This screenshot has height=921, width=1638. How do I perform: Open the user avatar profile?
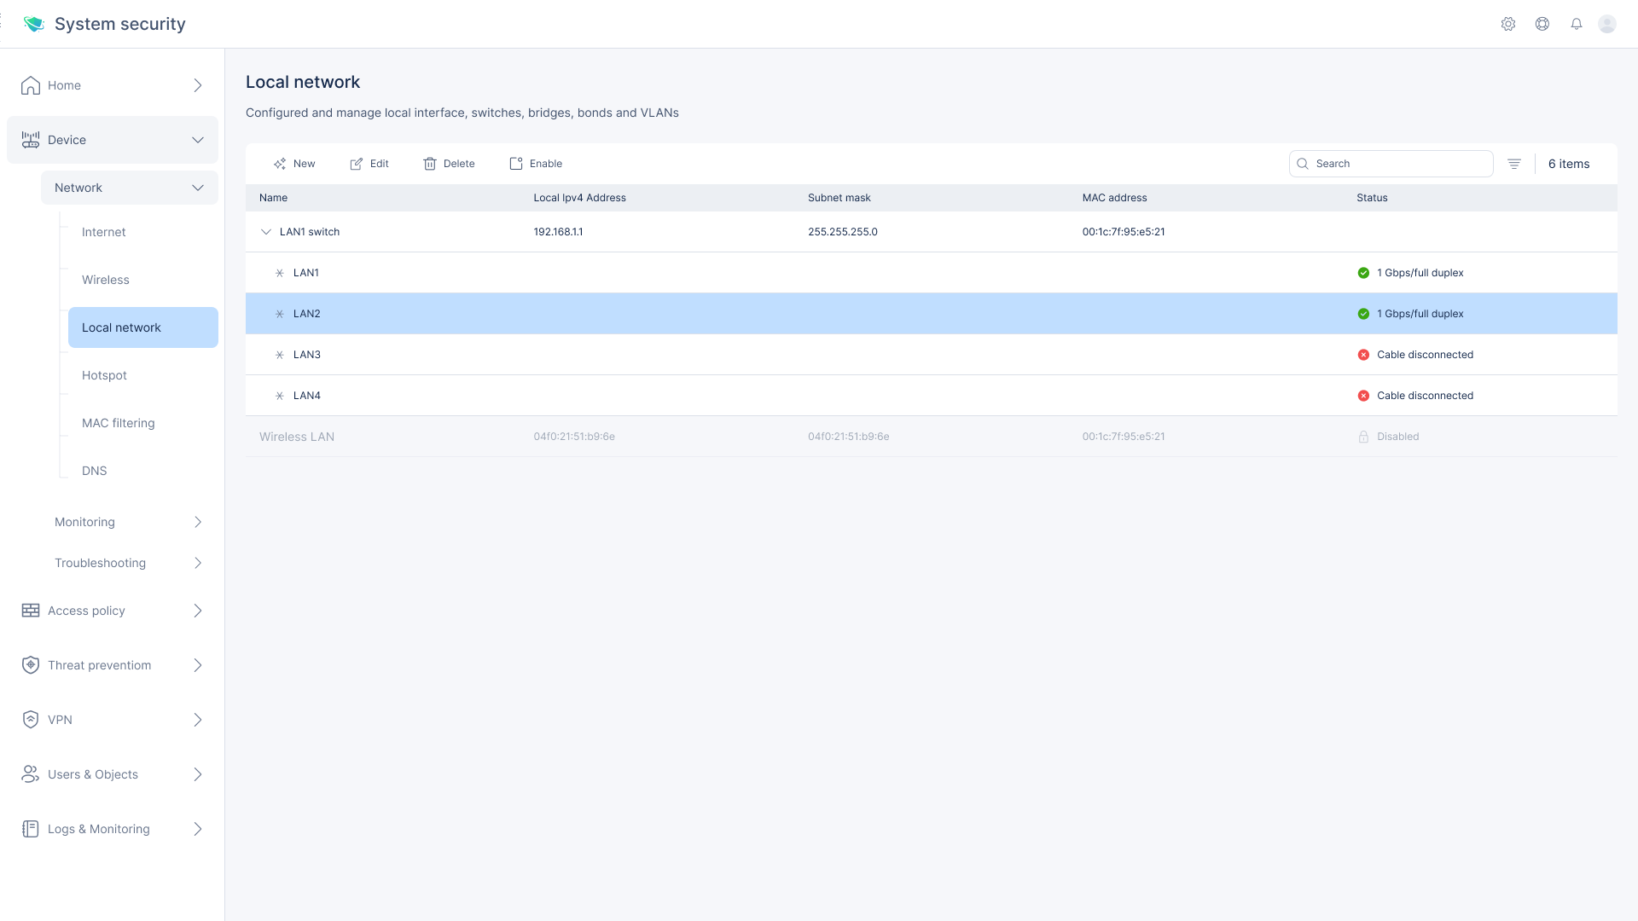pos(1607,24)
